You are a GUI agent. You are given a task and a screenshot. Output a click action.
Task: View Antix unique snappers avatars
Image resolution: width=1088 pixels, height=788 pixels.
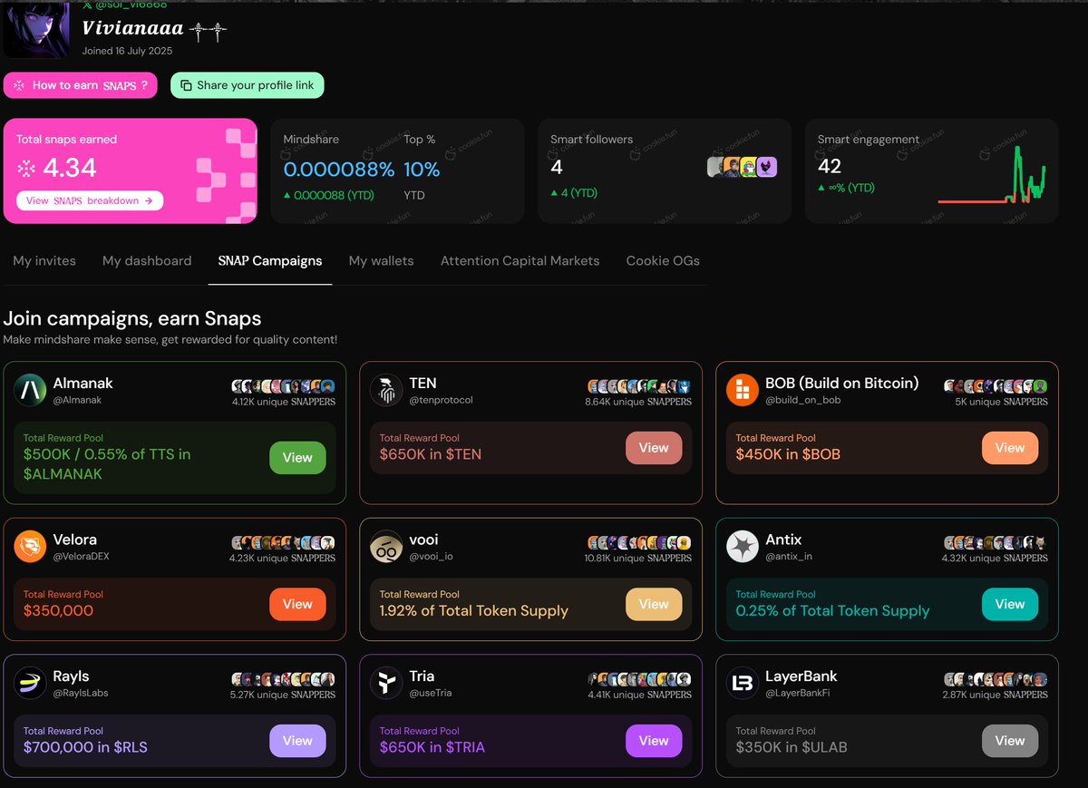[996, 542]
